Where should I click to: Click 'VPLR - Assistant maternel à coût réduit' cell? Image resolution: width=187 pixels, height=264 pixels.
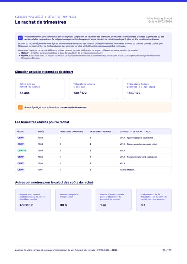pos(138,157)
